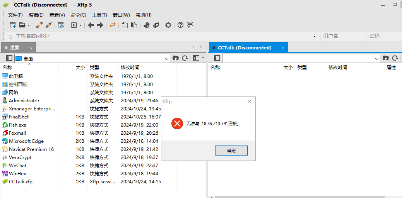
Task: Select Administrator in local file list
Action: click(24, 100)
